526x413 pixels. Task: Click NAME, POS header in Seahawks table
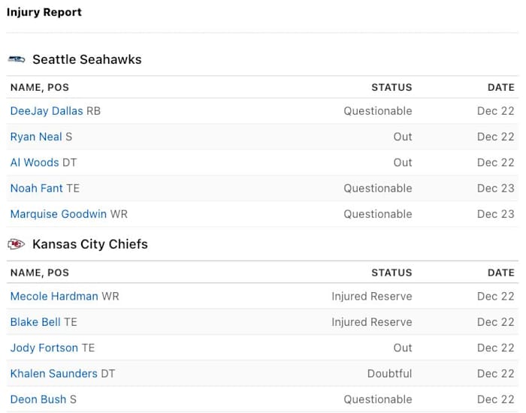pyautogui.click(x=40, y=87)
